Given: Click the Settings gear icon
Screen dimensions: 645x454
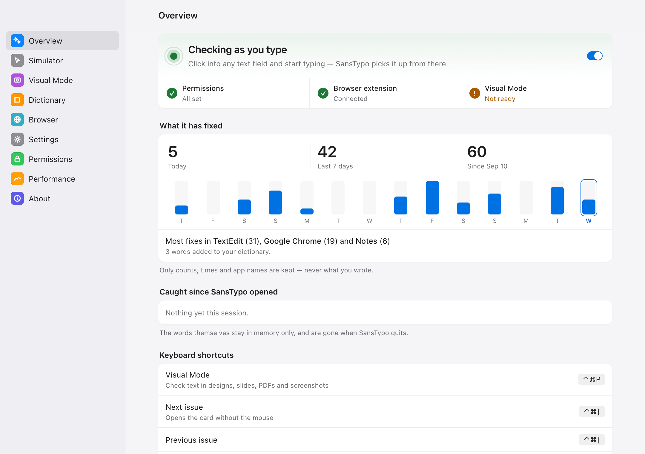Looking at the screenshot, I should pos(17,139).
